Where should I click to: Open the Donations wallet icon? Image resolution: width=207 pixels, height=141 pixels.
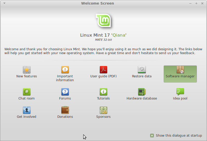[x=65, y=110]
